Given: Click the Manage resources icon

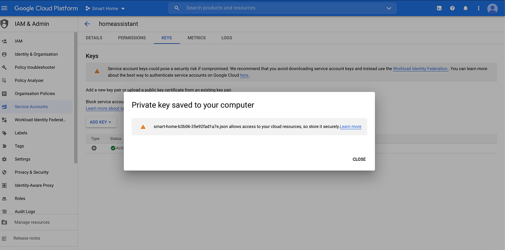Looking at the screenshot, I should coord(4,222).
